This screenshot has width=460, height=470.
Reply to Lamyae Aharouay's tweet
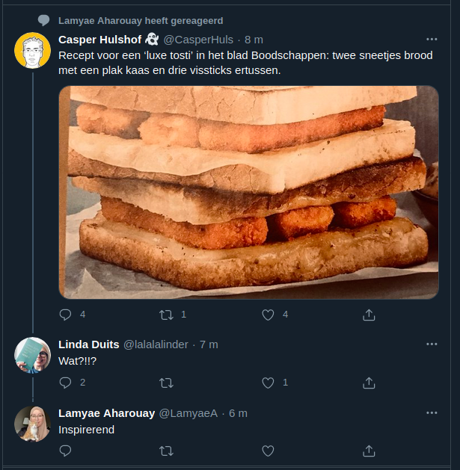click(x=65, y=451)
